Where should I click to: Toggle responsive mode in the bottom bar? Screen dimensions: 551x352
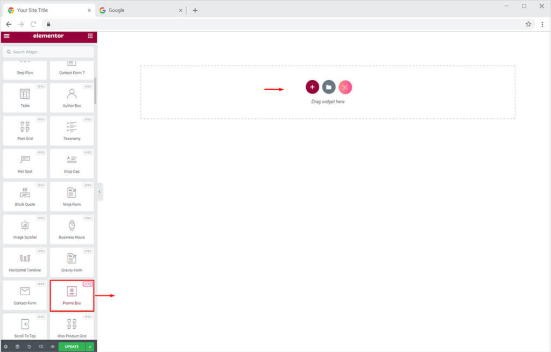pos(41,347)
